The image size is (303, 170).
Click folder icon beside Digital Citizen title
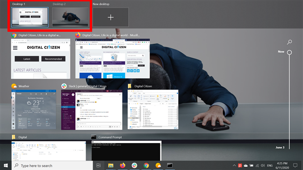click(130, 86)
